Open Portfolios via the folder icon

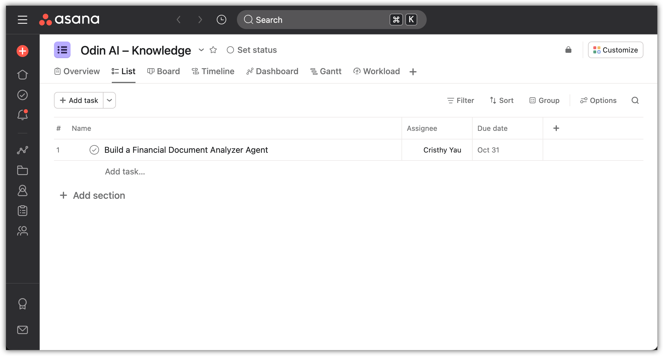pyautogui.click(x=23, y=170)
